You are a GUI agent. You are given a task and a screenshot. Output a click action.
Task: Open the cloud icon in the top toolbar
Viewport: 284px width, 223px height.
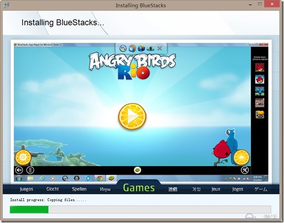(x=151, y=48)
